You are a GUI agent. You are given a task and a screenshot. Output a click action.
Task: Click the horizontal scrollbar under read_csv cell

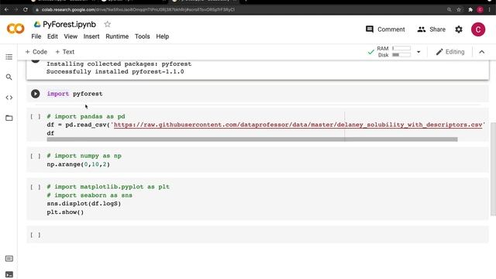pos(252,139)
